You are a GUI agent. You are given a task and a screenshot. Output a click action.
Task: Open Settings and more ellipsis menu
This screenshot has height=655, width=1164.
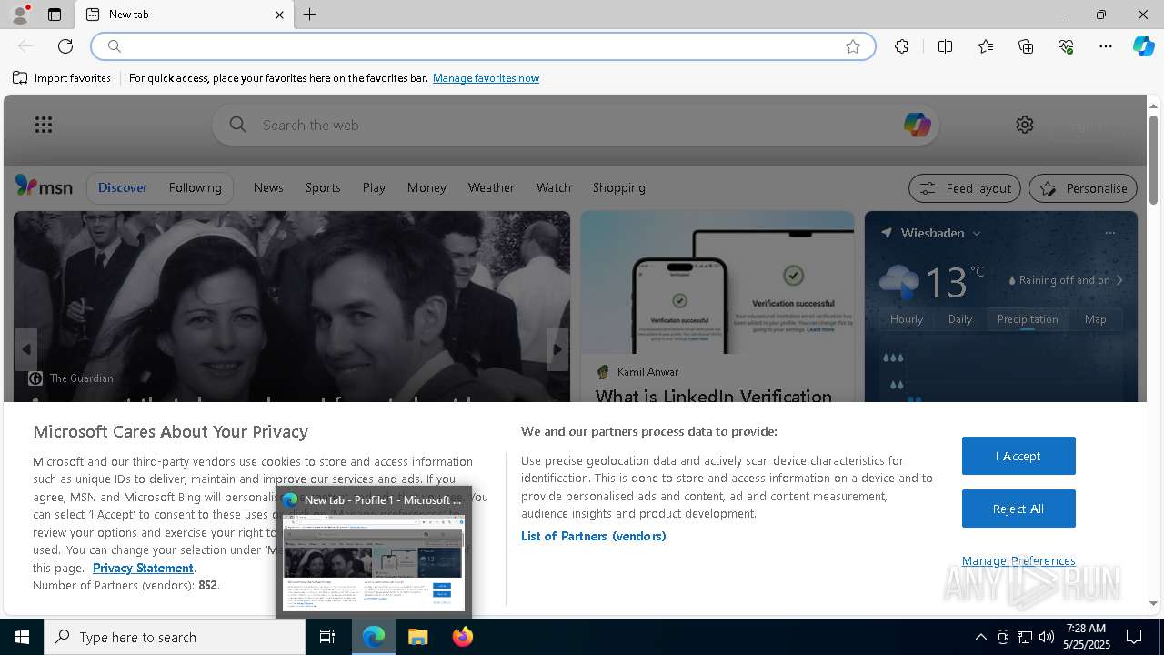click(1106, 46)
